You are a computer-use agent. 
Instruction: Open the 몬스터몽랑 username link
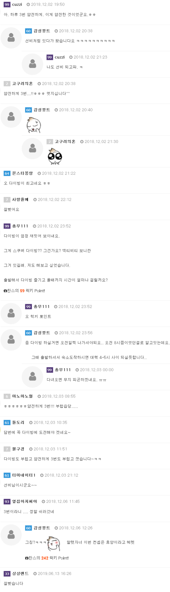pos(22,173)
